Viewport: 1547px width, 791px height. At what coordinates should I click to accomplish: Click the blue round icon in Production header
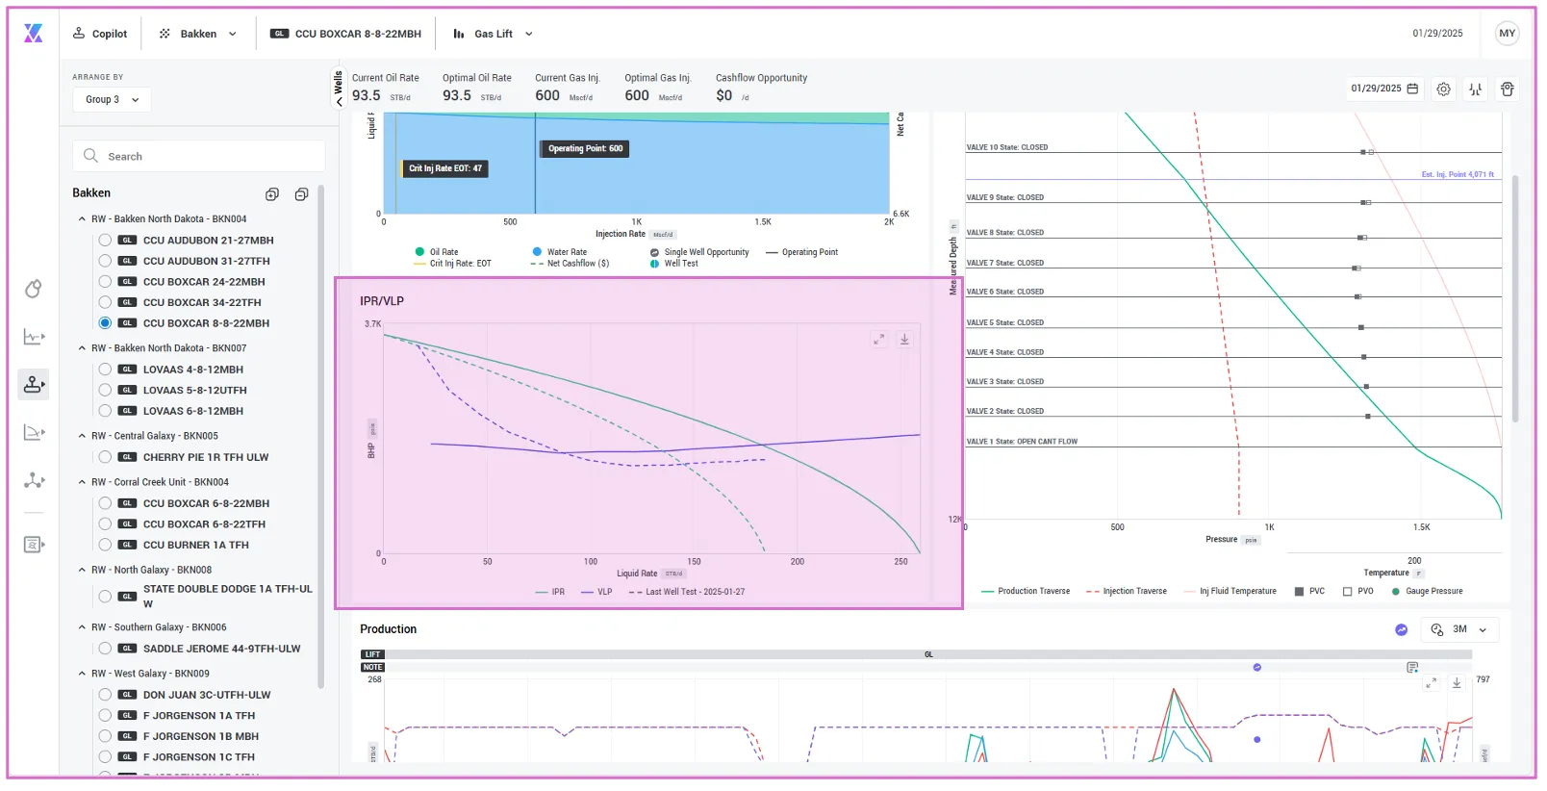(1402, 629)
